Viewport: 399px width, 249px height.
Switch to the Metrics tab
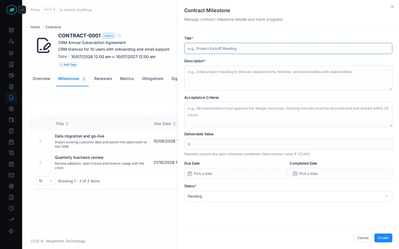click(x=127, y=79)
